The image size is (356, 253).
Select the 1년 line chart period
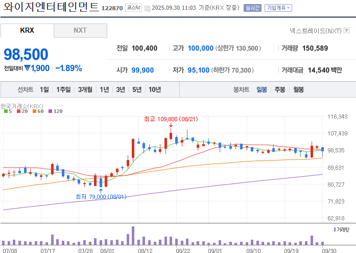[104, 89]
